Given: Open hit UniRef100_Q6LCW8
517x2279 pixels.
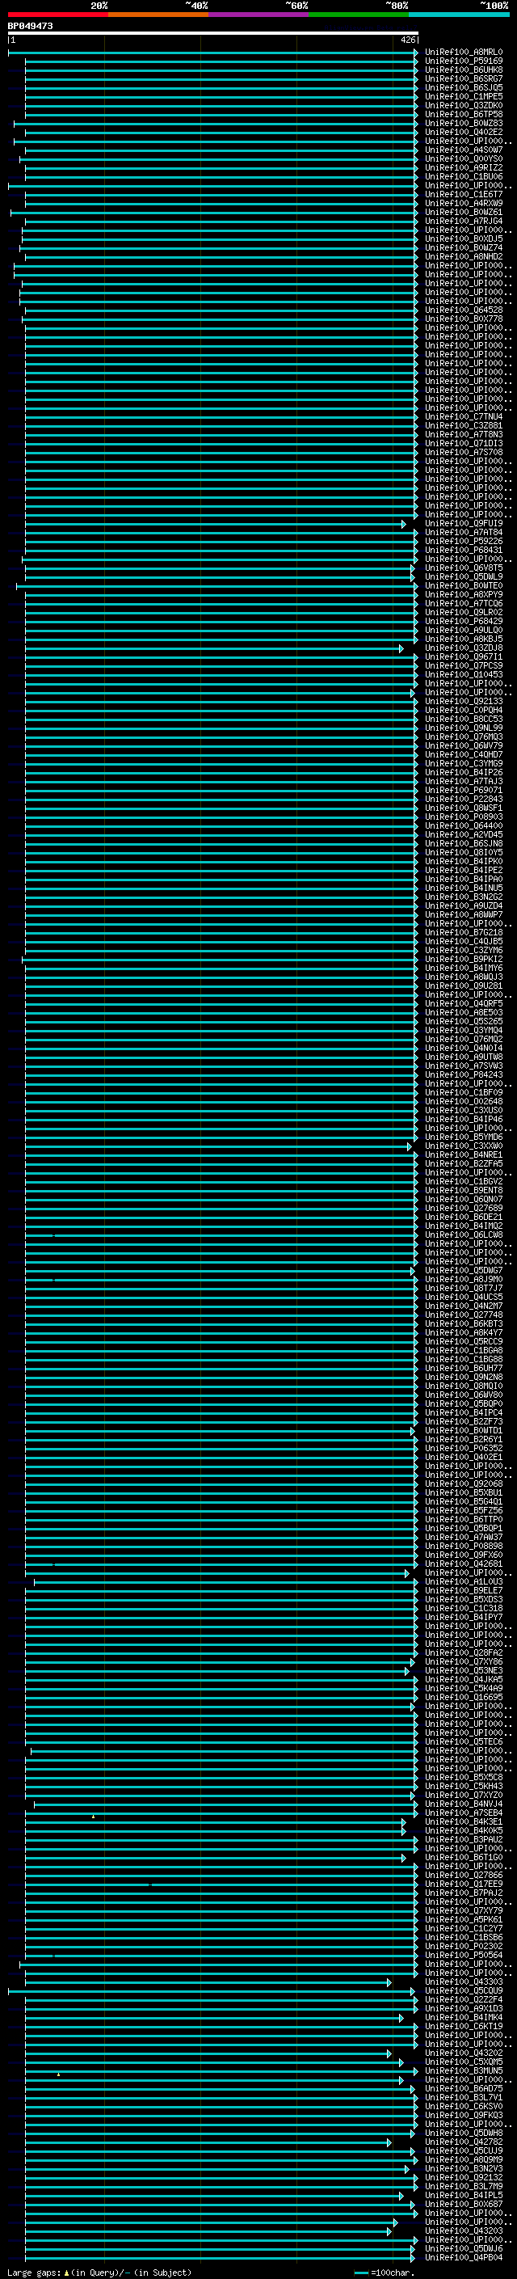Looking at the screenshot, I should click(463, 1234).
